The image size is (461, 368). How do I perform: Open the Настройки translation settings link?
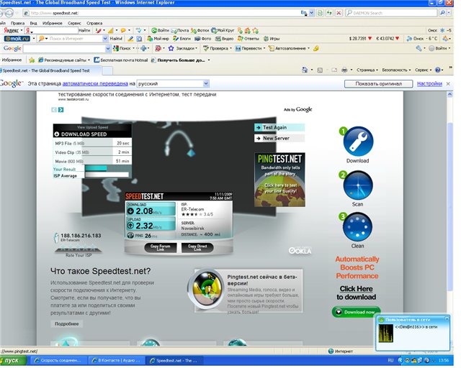429,83
